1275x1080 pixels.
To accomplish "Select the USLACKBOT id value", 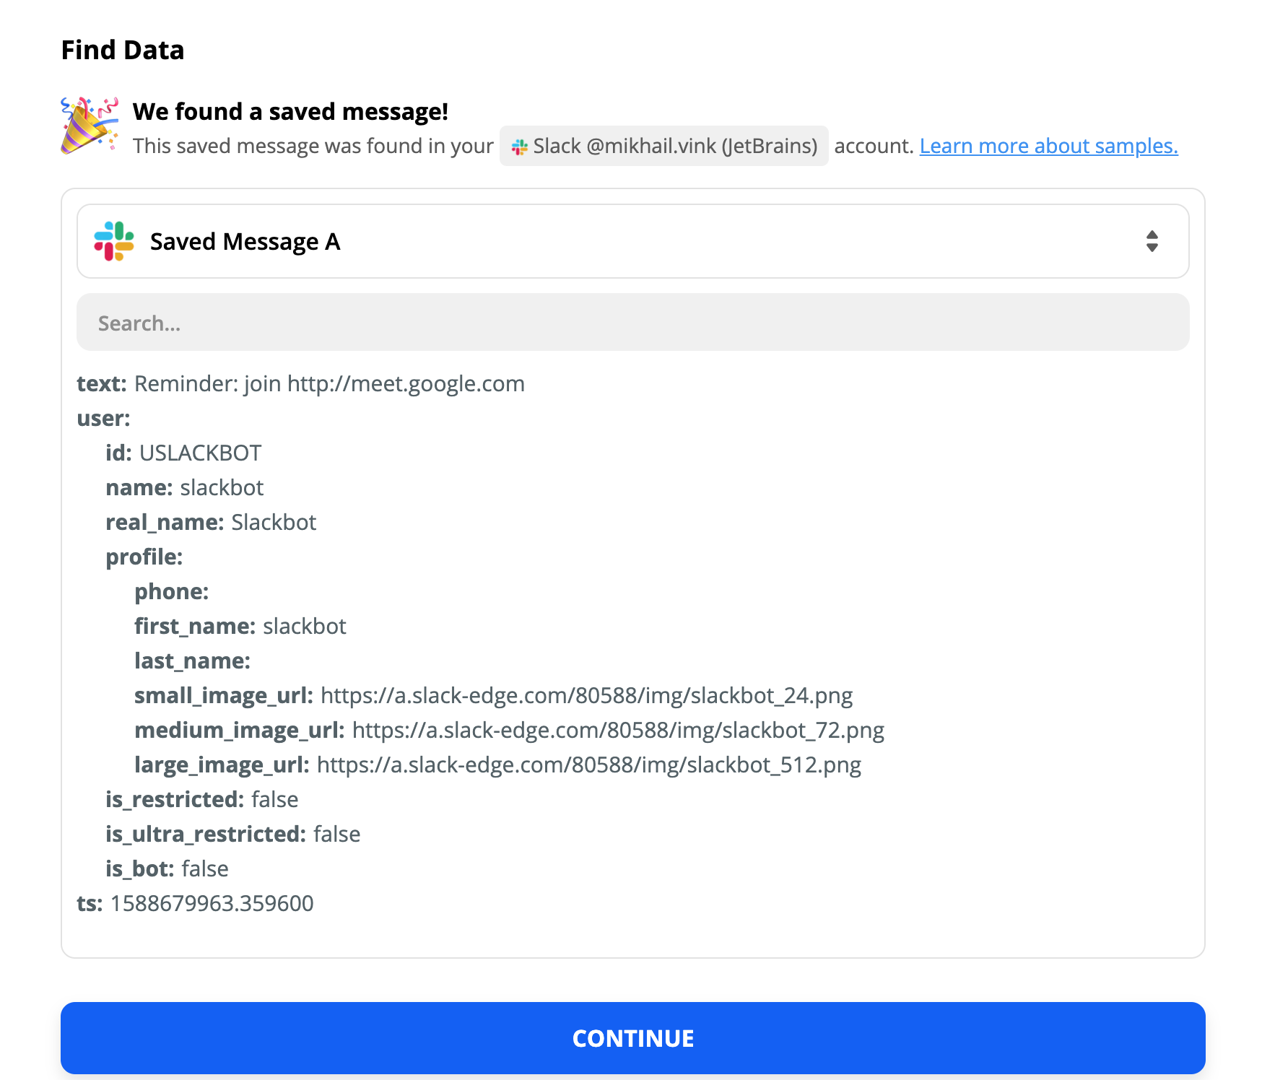I will pyautogui.click(x=200, y=453).
